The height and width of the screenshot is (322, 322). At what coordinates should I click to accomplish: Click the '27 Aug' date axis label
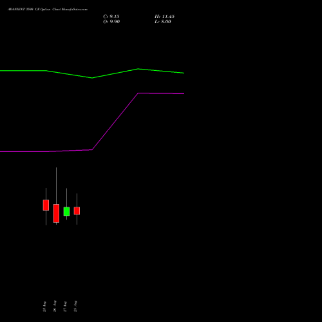pyautogui.click(x=65, y=307)
